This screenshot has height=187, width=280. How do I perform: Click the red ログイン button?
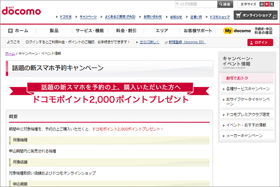tap(260, 43)
